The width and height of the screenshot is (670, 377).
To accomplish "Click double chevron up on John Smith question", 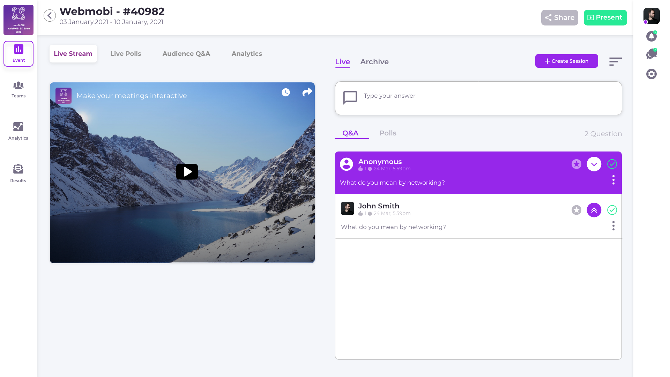I will (594, 210).
